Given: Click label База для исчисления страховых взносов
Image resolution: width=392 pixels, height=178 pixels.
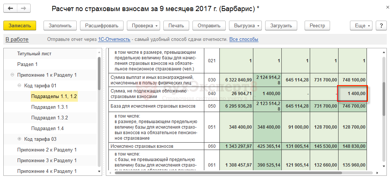Looking at the screenshot, I should [x=153, y=106].
